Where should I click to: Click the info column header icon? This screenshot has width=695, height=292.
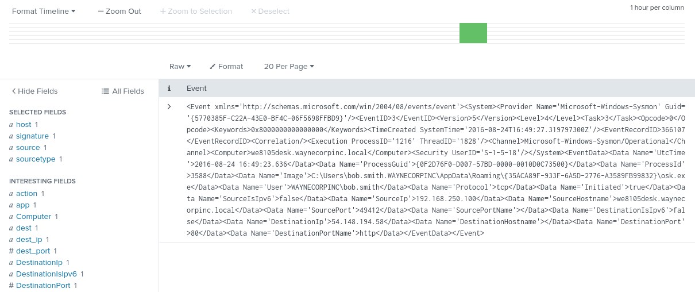169,89
